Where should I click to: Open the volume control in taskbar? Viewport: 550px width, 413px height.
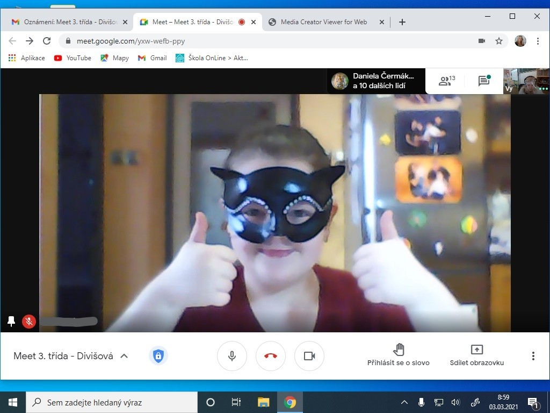pyautogui.click(x=455, y=402)
